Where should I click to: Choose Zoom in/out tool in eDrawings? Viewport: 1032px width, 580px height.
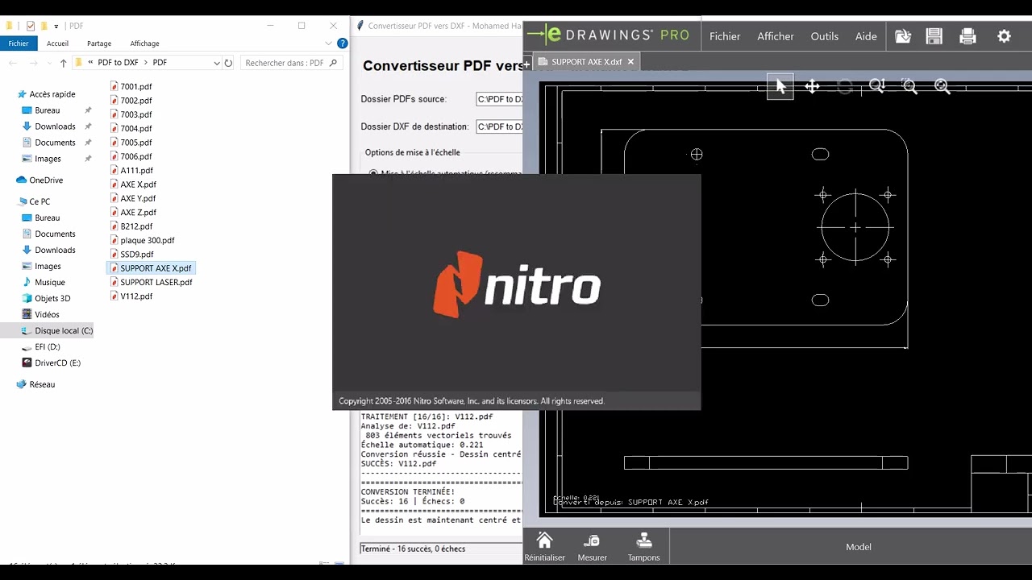pos(877,86)
